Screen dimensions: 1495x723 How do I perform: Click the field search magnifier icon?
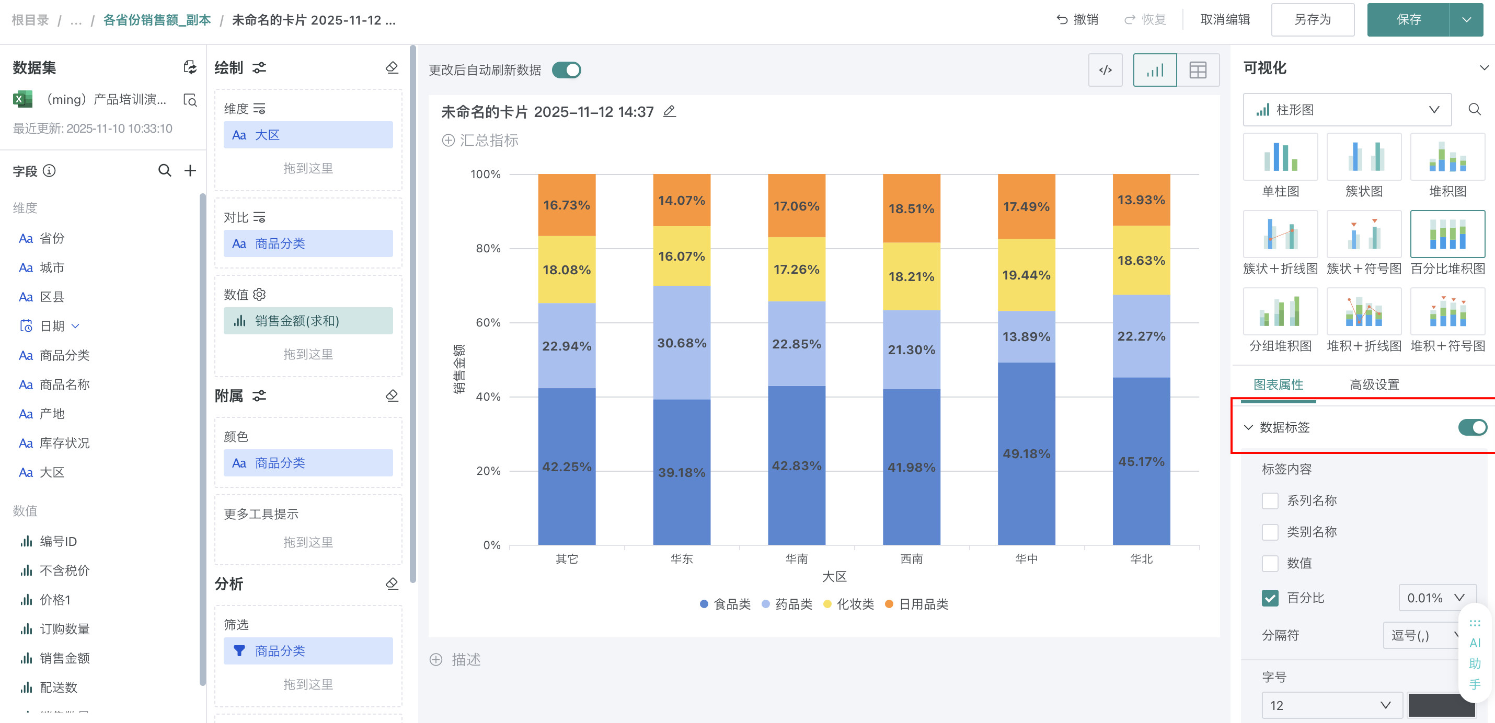165,170
